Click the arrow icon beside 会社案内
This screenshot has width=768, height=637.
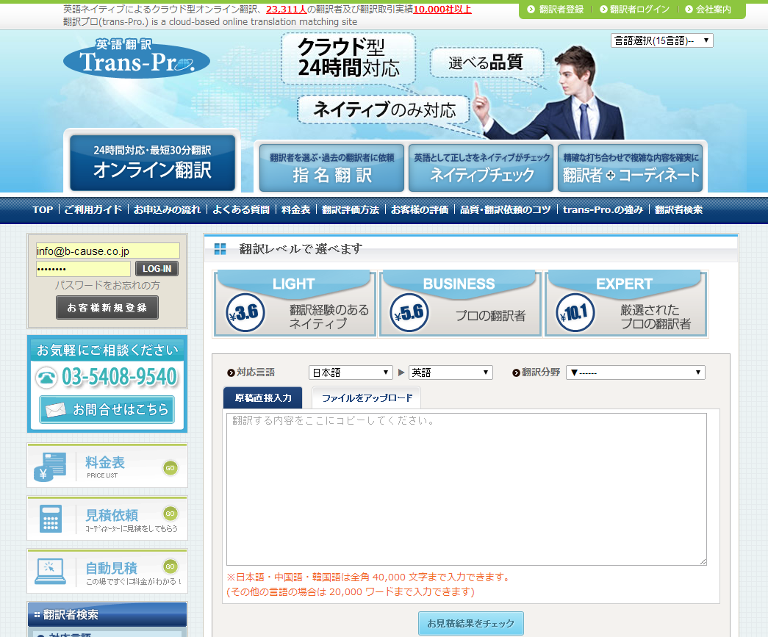(689, 10)
